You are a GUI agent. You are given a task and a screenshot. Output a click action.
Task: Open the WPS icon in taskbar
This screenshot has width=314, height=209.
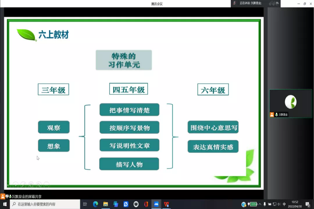click(x=166, y=204)
